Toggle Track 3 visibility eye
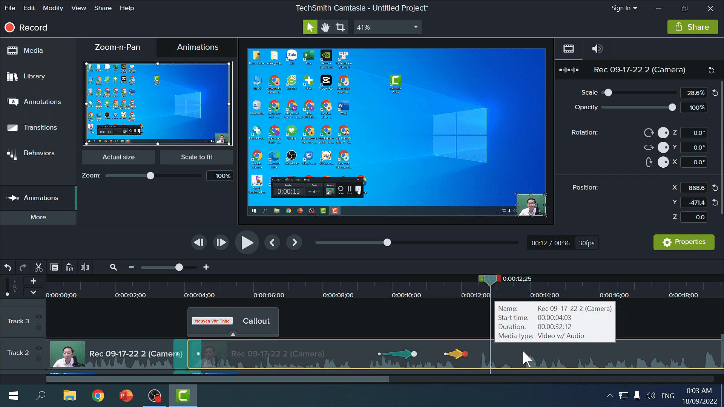The image size is (724, 407). [x=39, y=317]
